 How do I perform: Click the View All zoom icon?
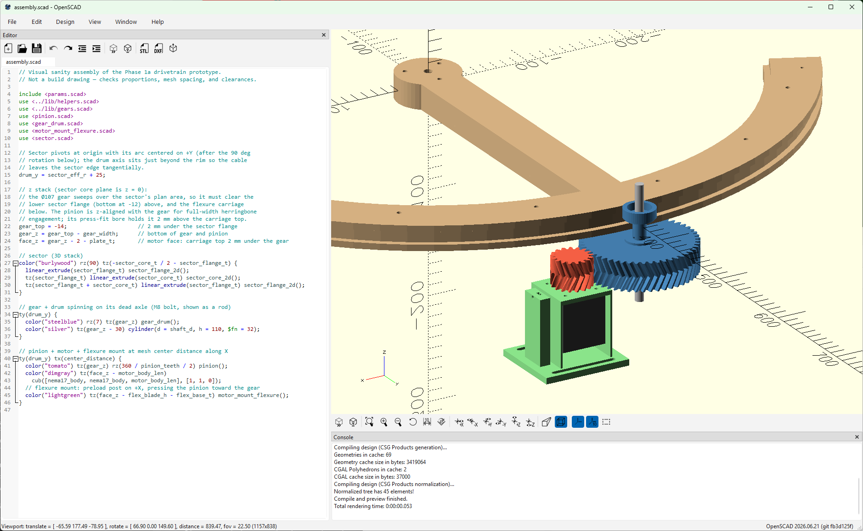[x=369, y=422]
